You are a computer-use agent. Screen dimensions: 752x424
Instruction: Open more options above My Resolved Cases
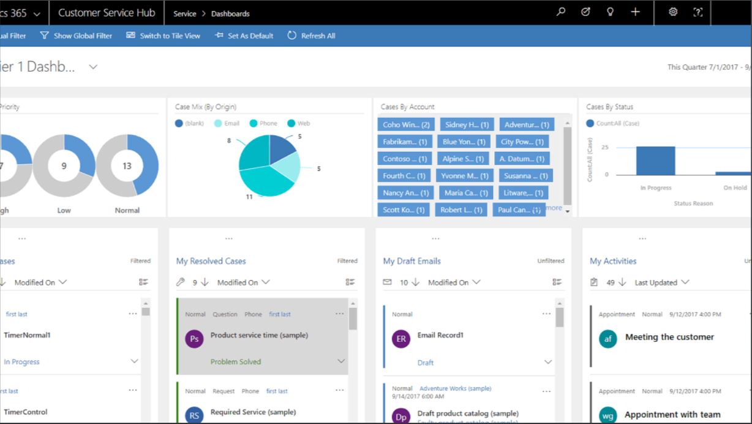coord(229,238)
